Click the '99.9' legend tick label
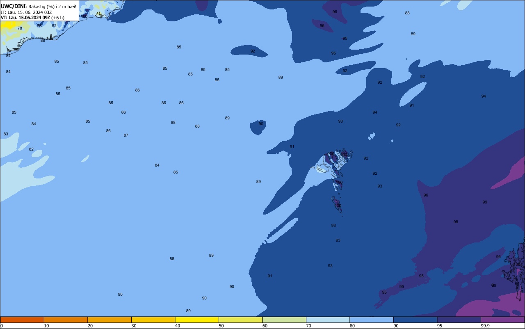525x329 pixels. 485,326
